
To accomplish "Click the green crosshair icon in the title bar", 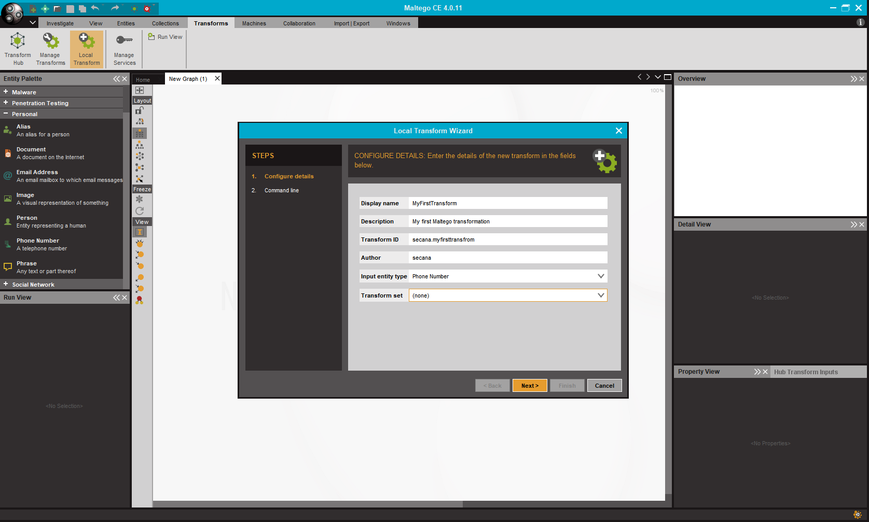I will click(x=45, y=9).
